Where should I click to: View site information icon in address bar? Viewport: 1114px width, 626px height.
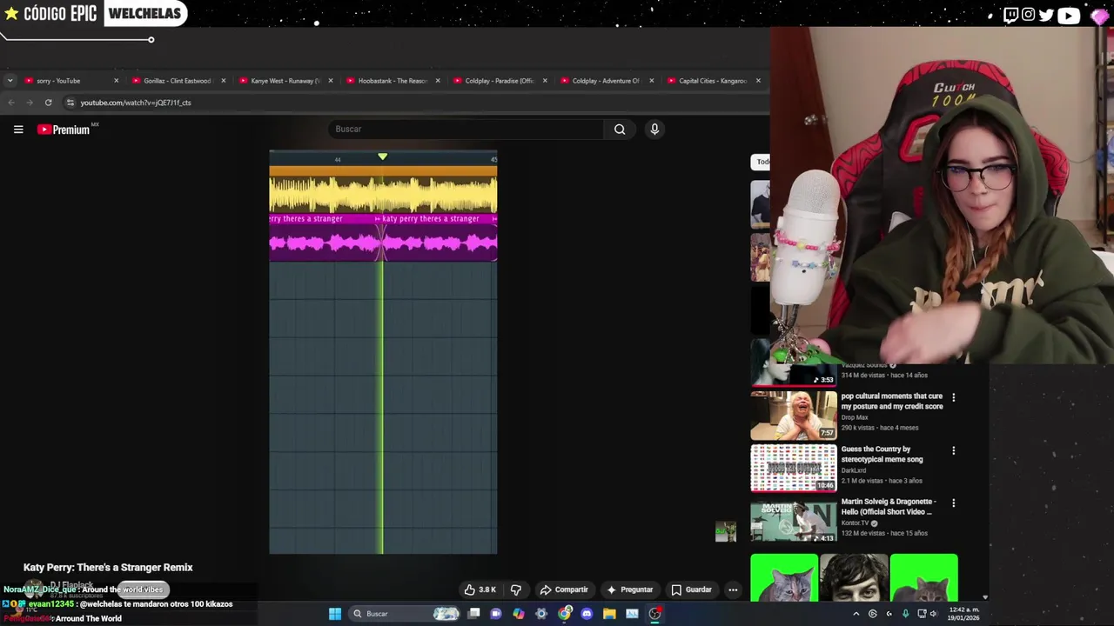70,103
